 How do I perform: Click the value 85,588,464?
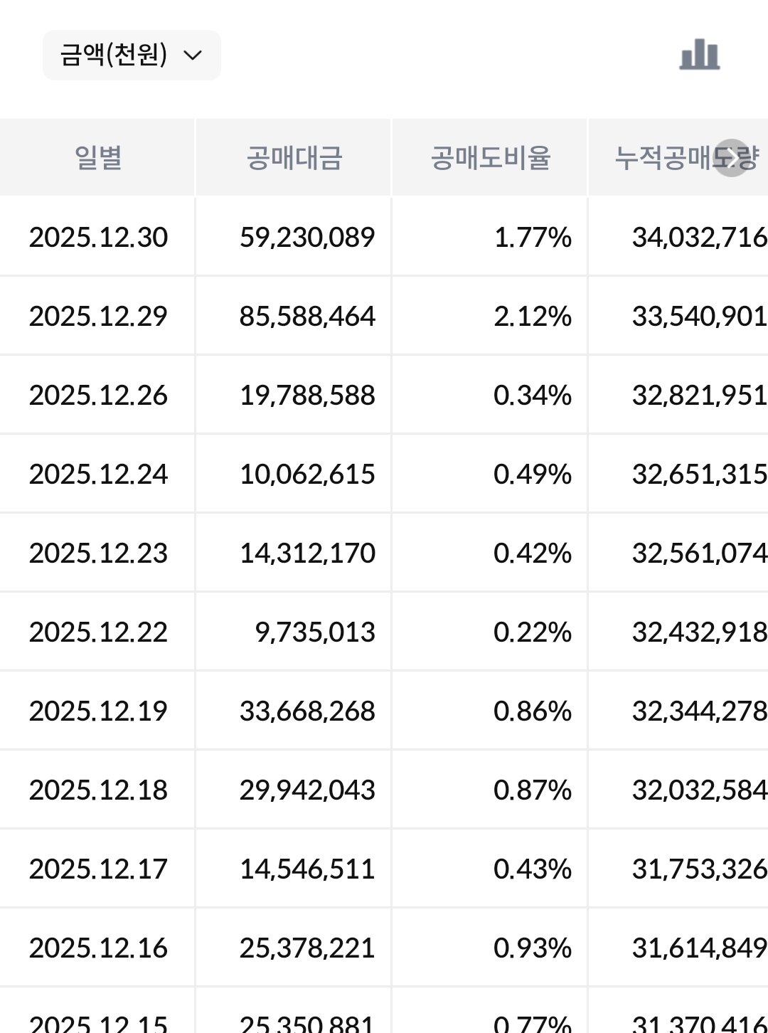tap(307, 316)
